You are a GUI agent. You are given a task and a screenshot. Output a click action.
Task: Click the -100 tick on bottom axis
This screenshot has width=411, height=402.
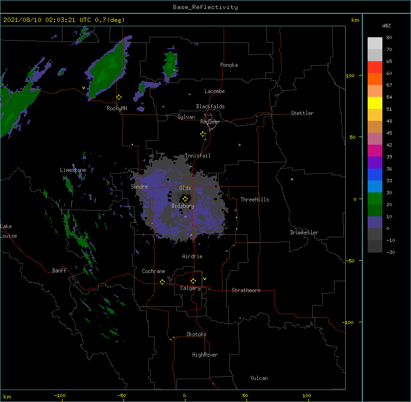(60, 395)
